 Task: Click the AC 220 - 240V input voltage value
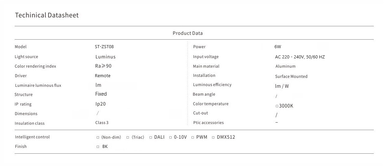point(300,57)
